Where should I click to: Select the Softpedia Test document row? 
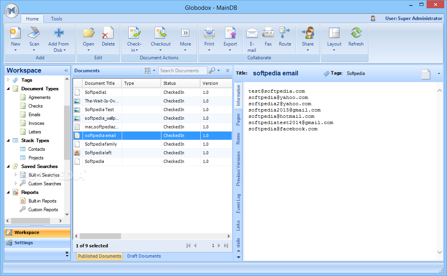click(x=152, y=110)
